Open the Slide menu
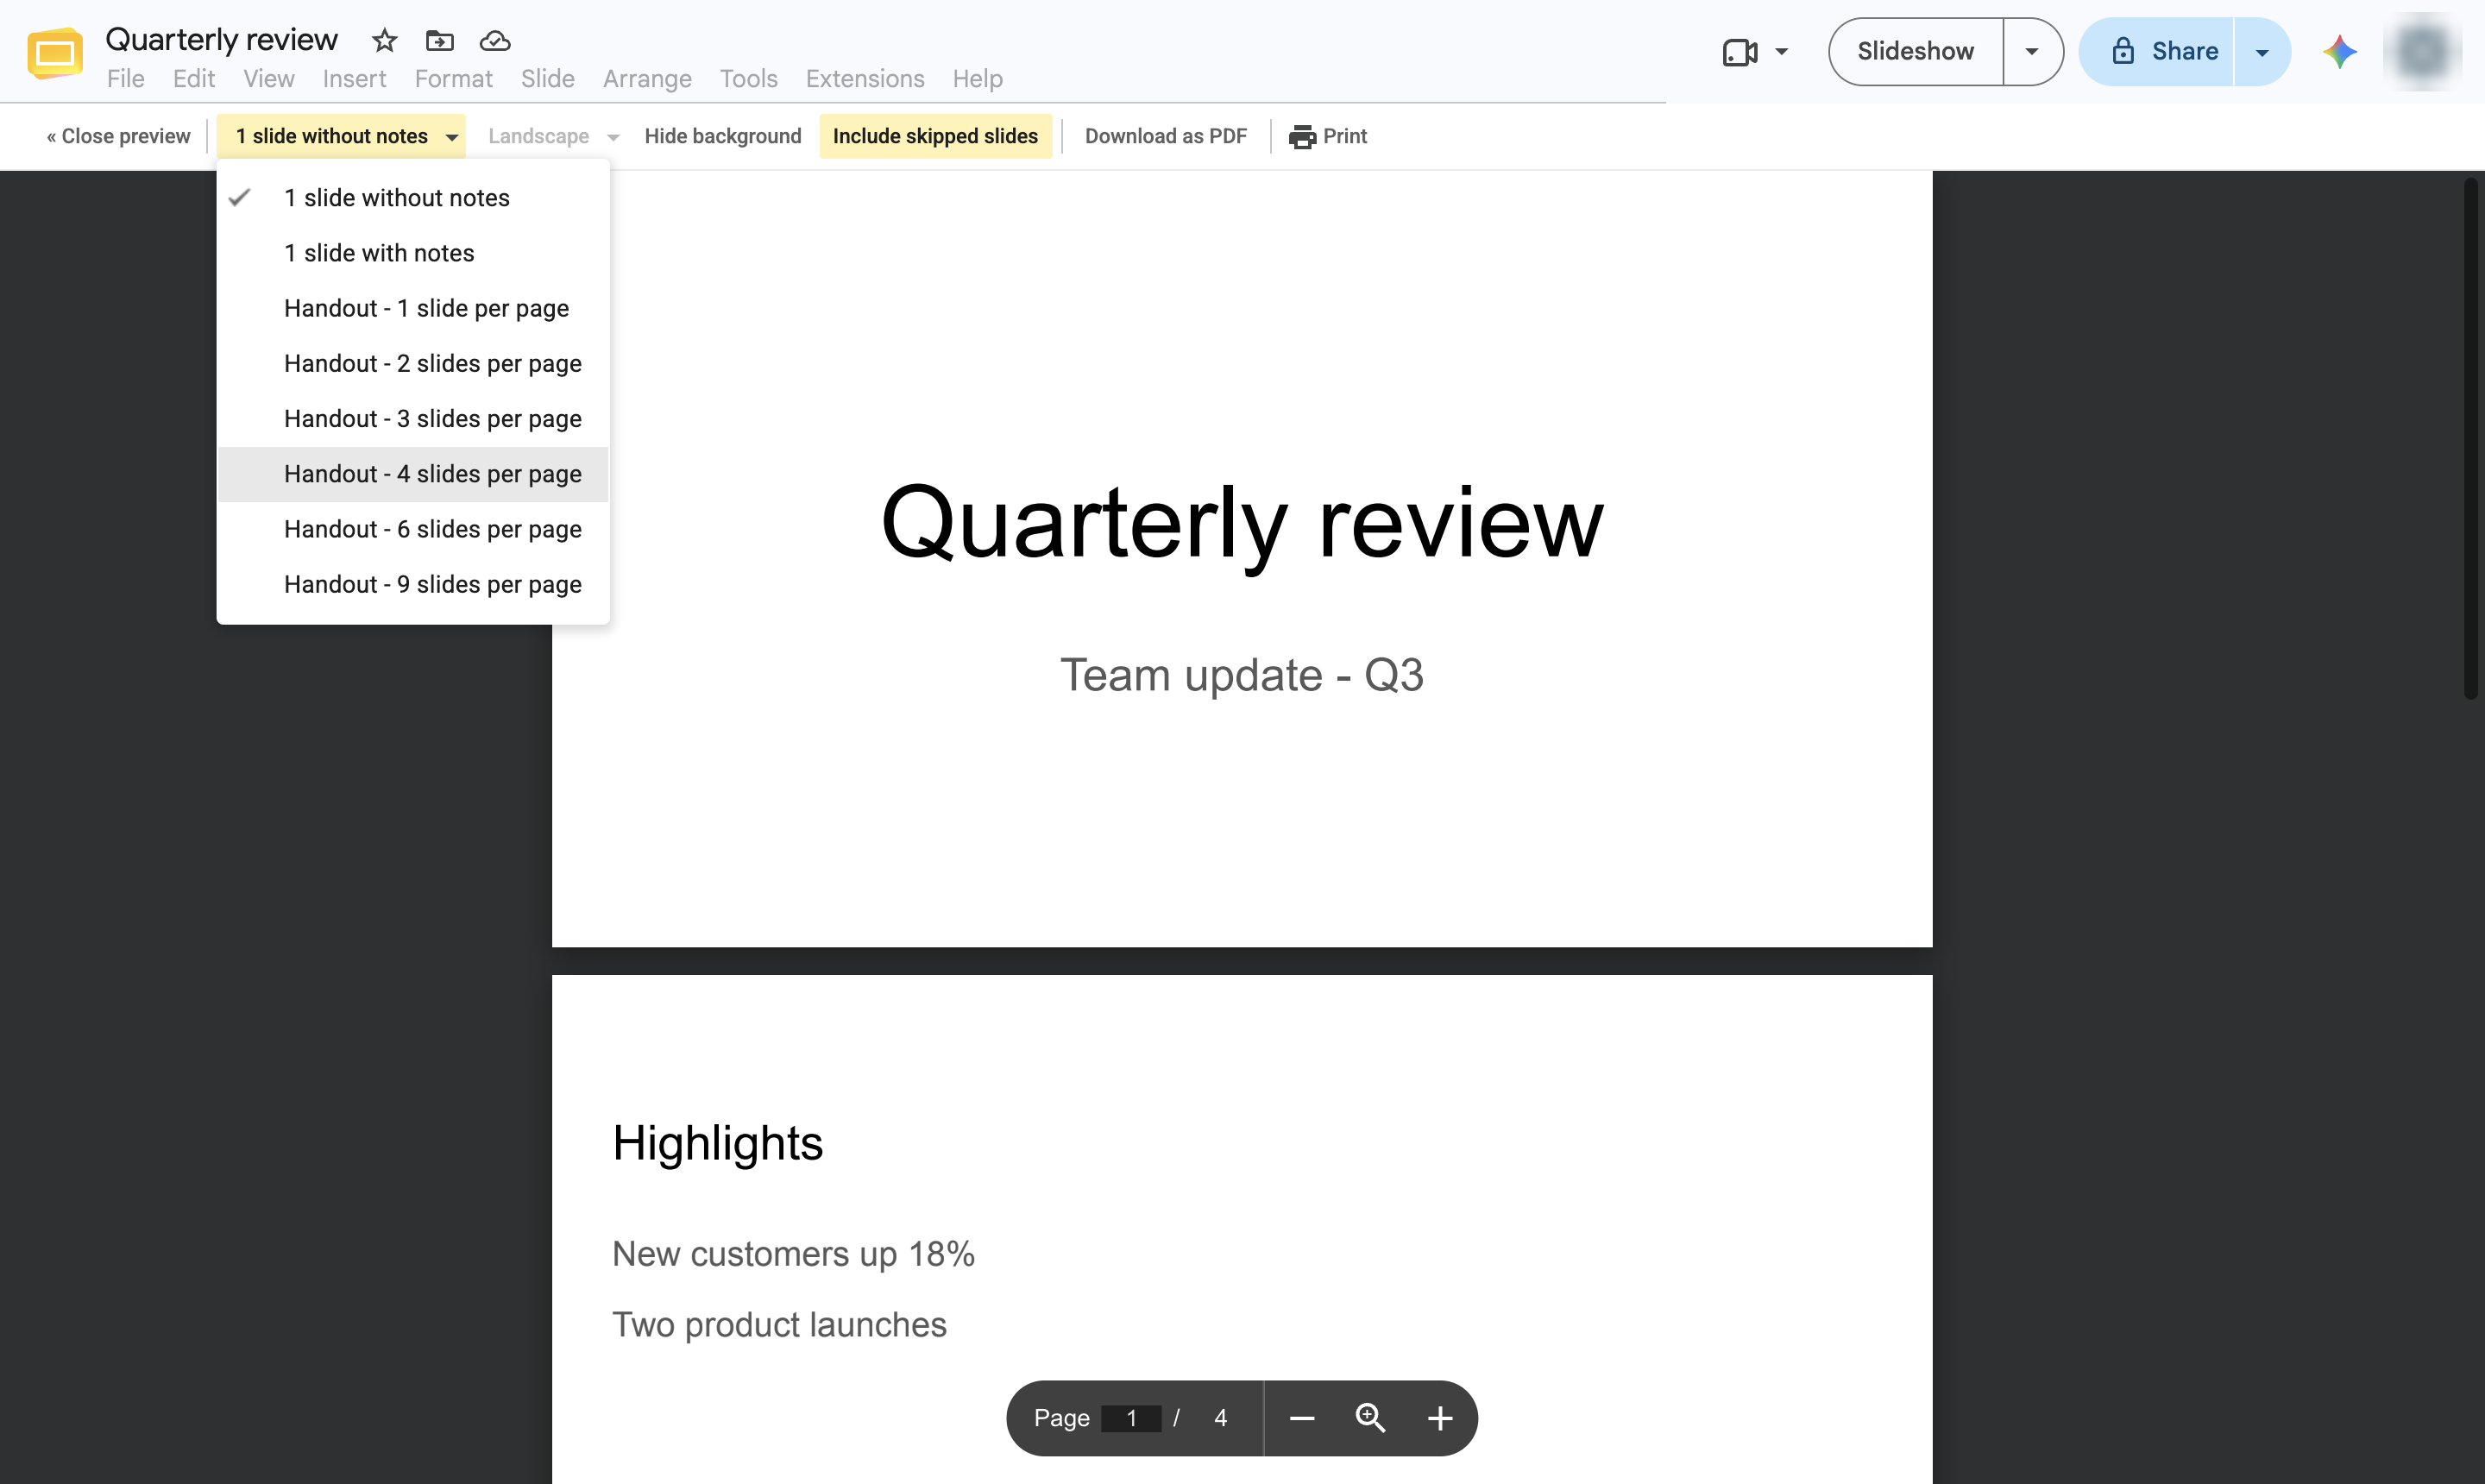This screenshot has height=1484, width=2485. [x=547, y=78]
